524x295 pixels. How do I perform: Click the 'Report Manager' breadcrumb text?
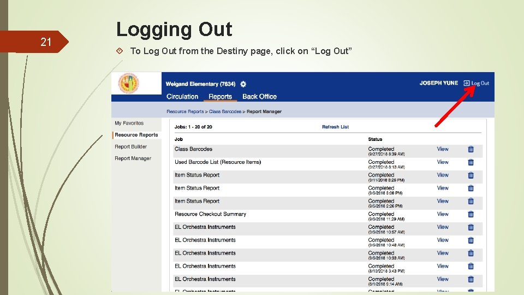(264, 111)
